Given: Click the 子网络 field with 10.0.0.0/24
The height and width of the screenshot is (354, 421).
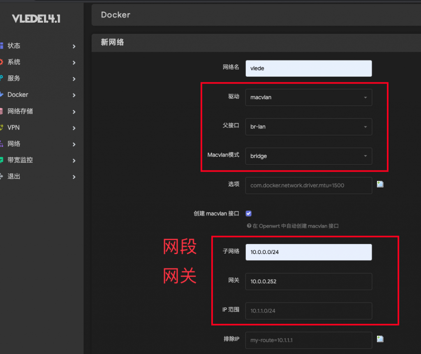Looking at the screenshot, I should 309,252.
